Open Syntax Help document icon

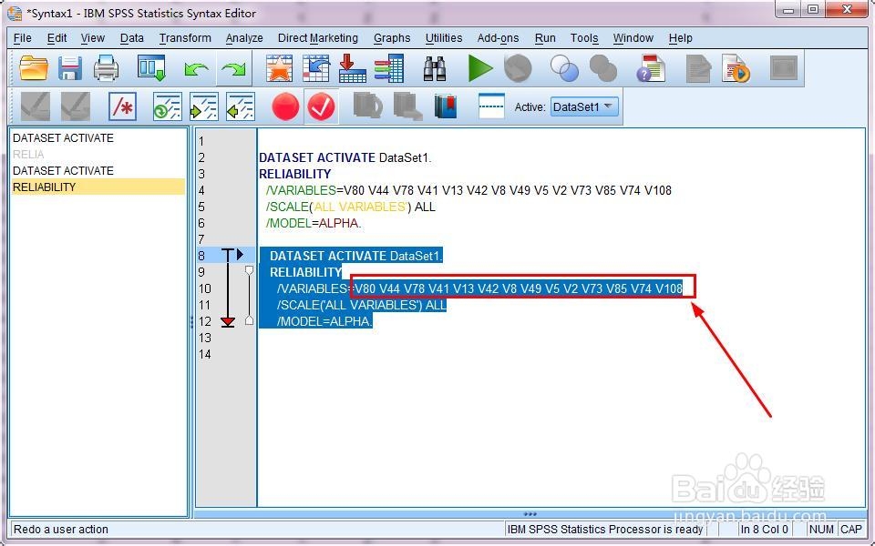click(651, 68)
